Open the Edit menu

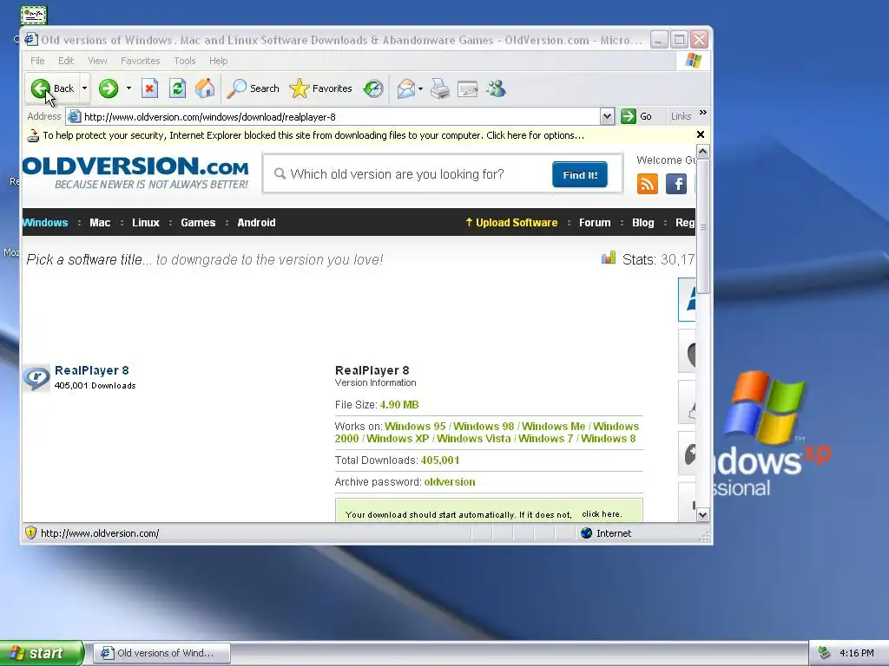66,61
